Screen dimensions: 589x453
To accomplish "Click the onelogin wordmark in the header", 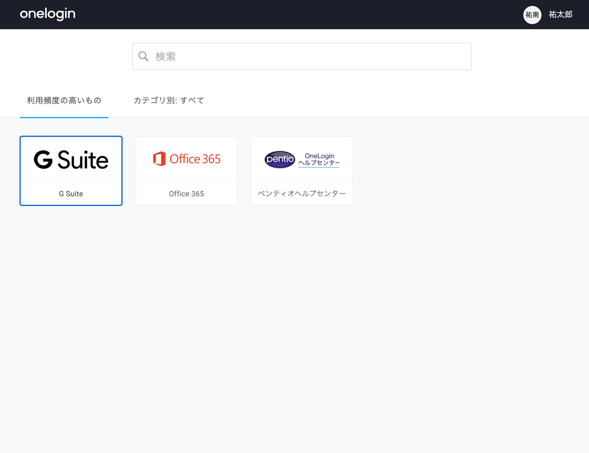I will pos(47,14).
